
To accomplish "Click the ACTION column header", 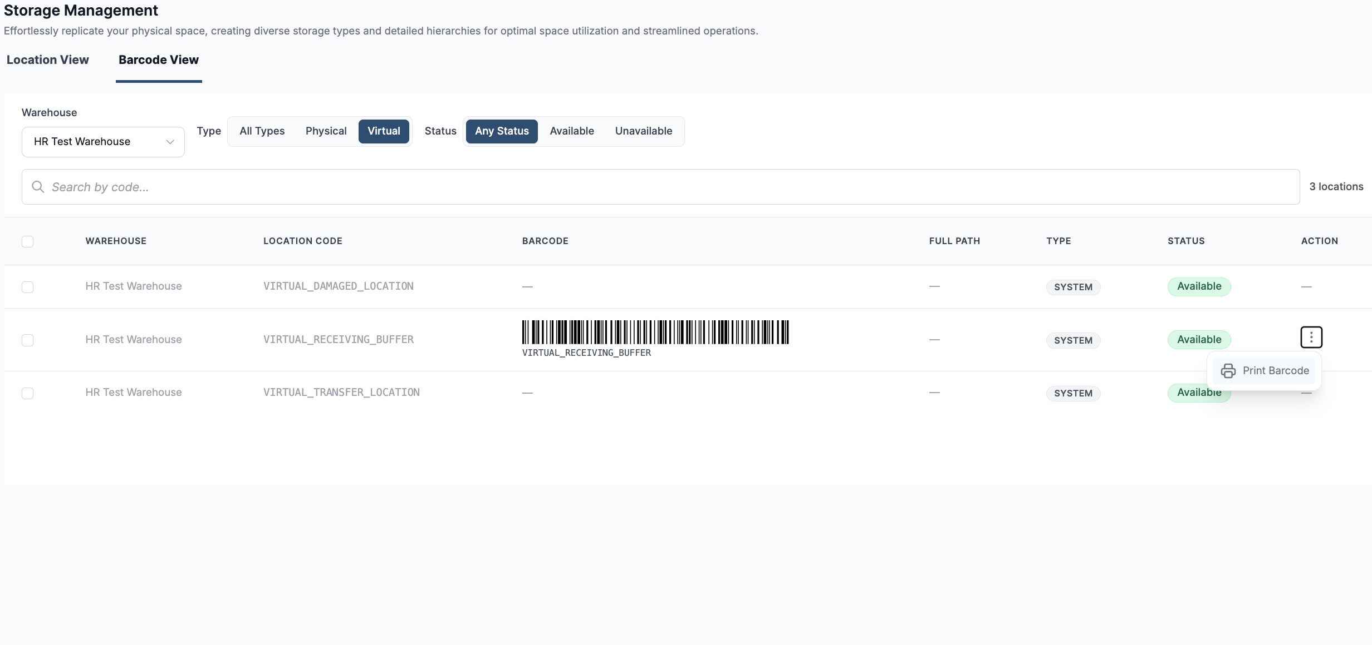I will [x=1319, y=241].
